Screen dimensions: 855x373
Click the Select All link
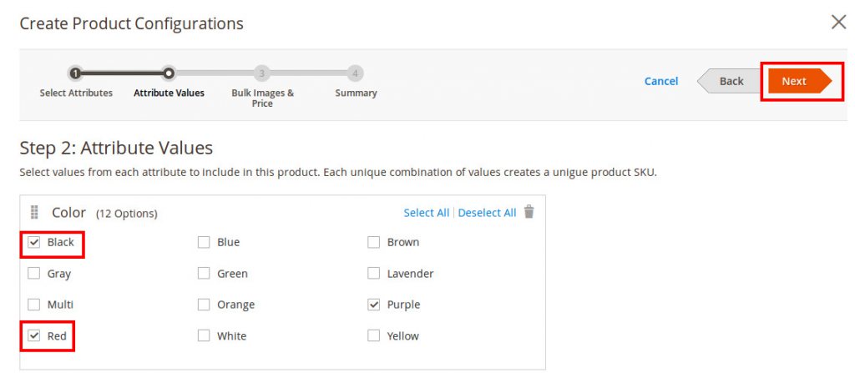coord(426,213)
